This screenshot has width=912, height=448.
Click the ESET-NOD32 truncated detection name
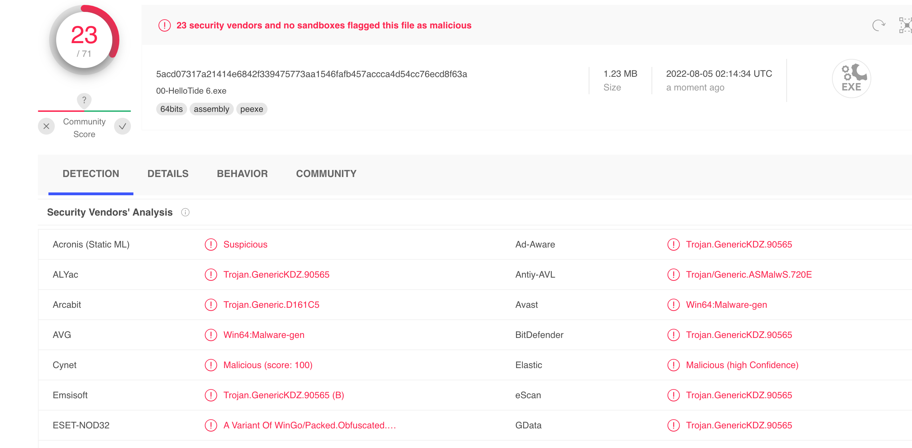309,425
